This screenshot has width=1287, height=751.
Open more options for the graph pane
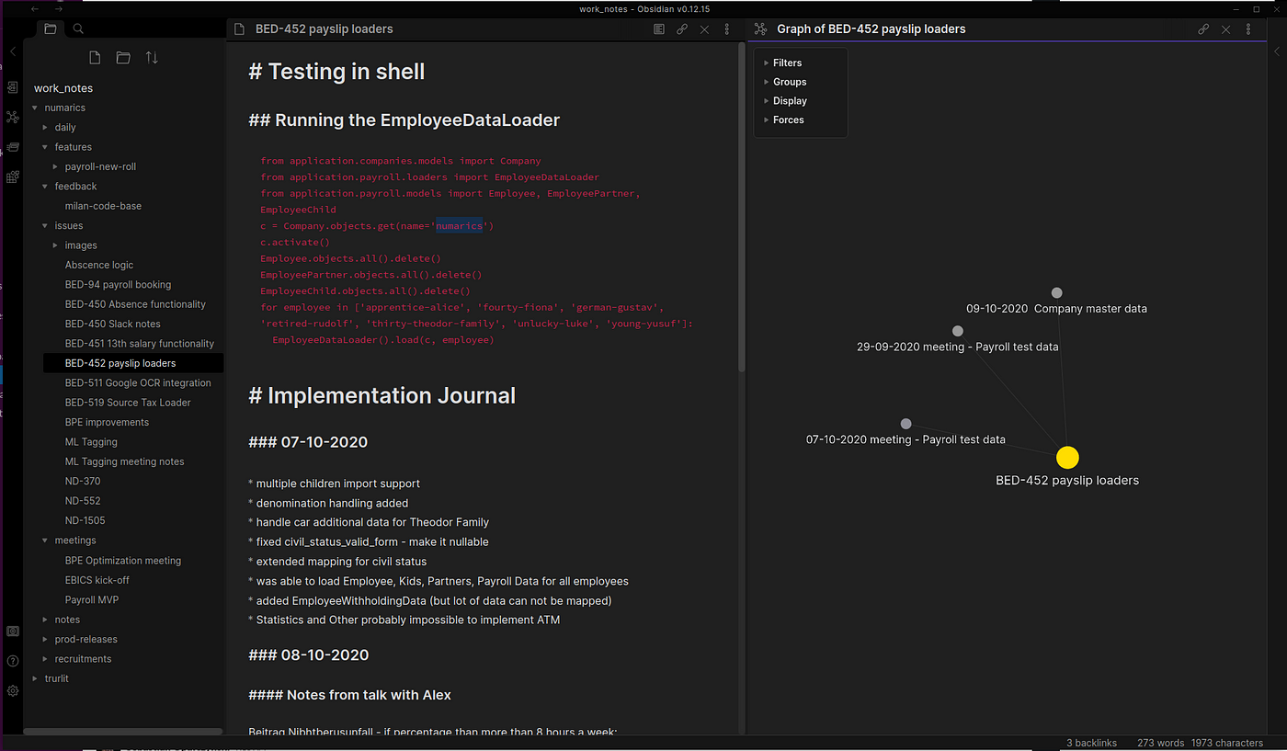coord(1248,29)
